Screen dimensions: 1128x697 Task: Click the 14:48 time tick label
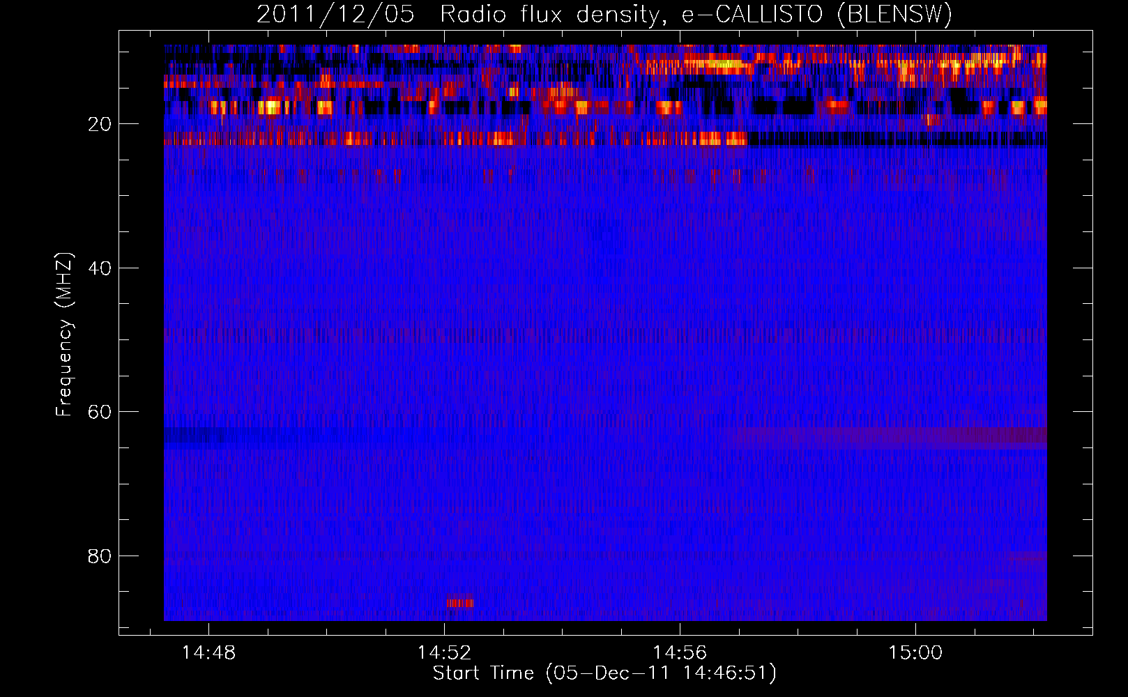pos(208,653)
